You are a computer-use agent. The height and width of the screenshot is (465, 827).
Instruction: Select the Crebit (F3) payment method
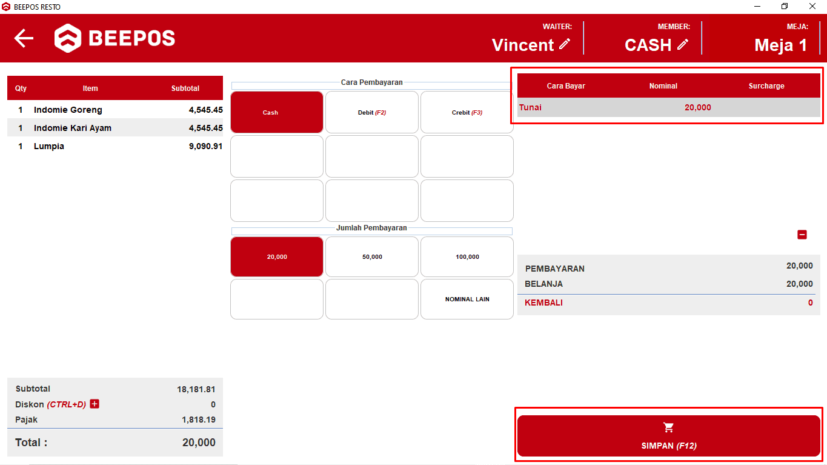(467, 112)
